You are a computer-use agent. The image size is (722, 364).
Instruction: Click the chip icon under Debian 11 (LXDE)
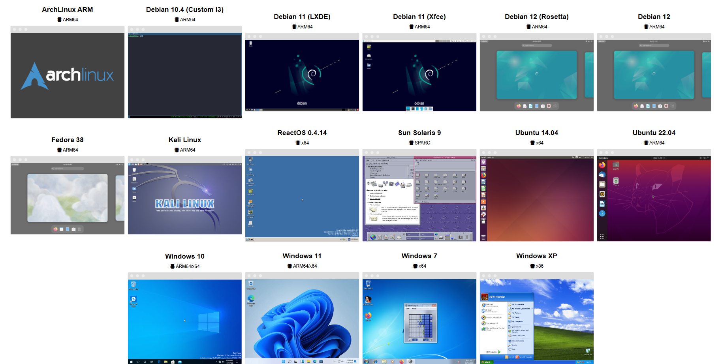click(294, 27)
